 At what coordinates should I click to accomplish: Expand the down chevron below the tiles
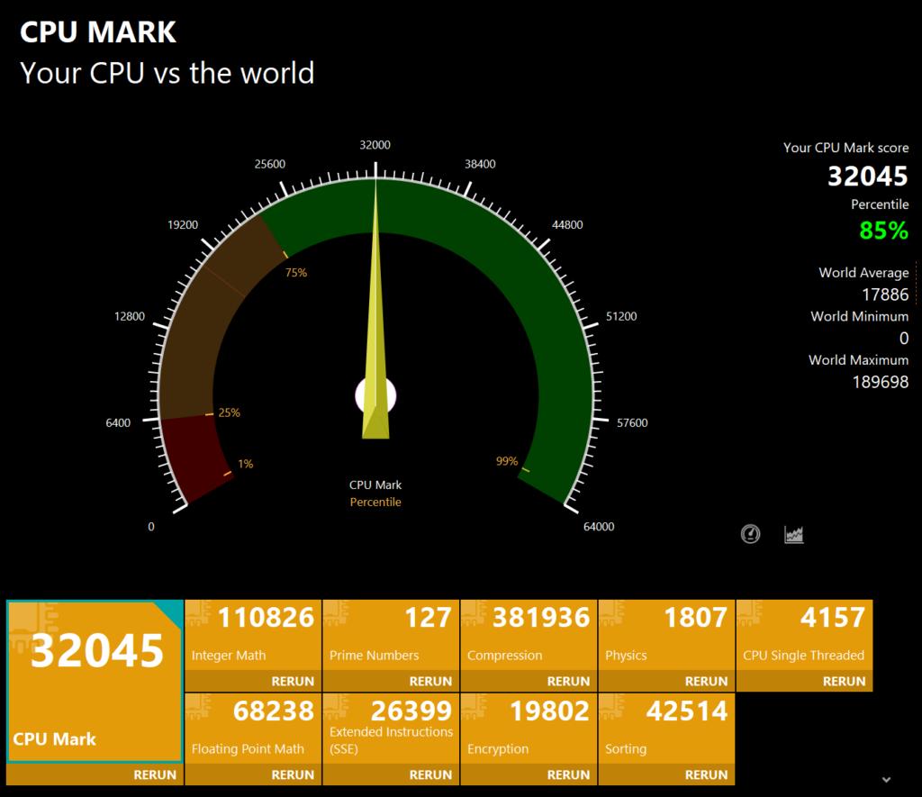[x=886, y=779]
